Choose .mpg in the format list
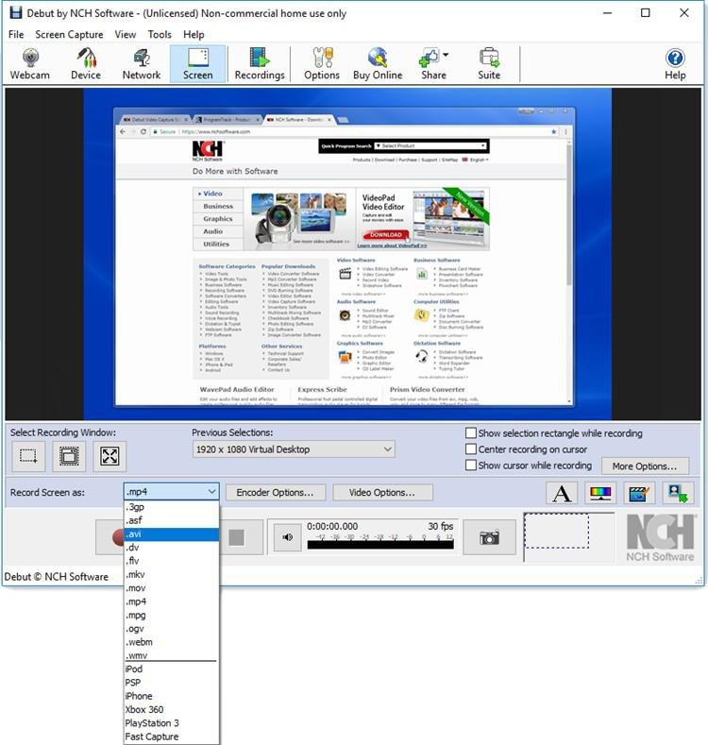708x745 pixels. (x=171, y=616)
